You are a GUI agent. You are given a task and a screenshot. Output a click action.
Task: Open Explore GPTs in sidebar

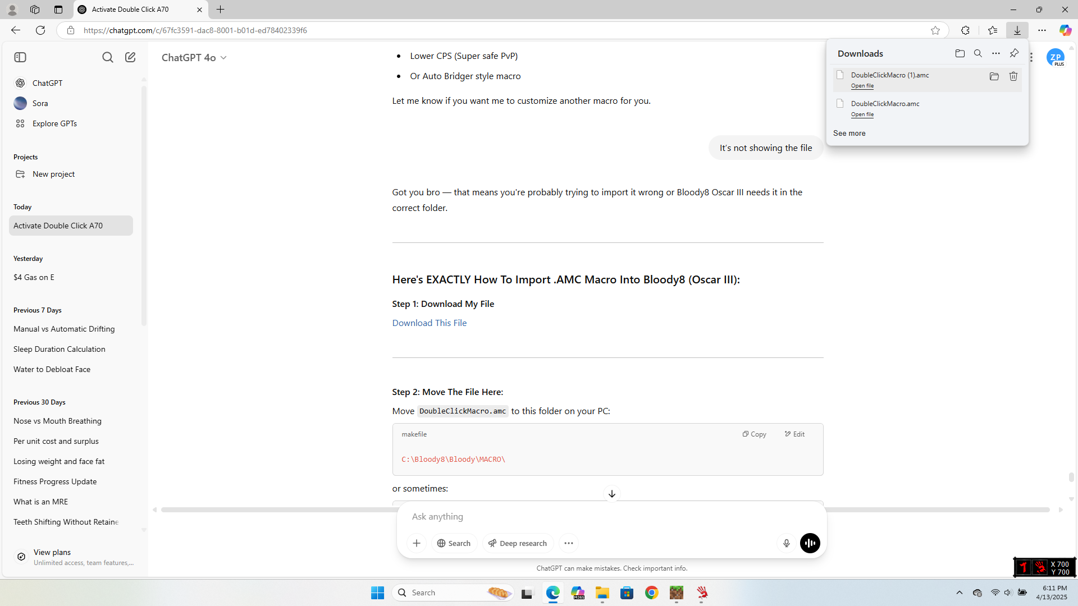tap(54, 123)
